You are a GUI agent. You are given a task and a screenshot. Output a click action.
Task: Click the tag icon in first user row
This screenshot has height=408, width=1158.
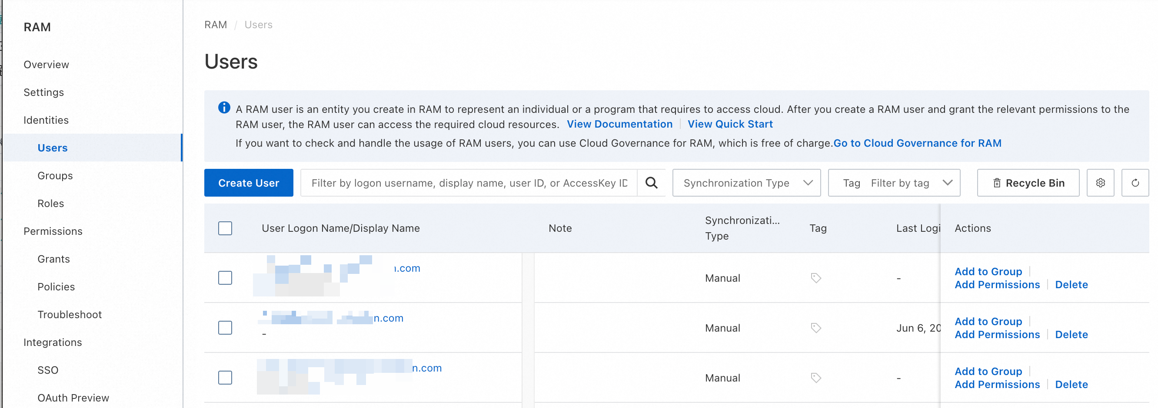coord(815,278)
